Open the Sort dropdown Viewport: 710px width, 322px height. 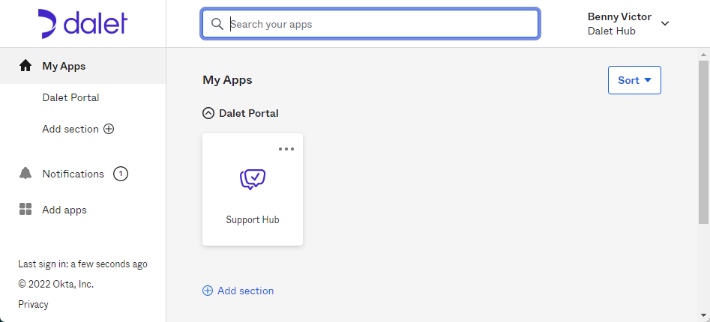point(634,80)
